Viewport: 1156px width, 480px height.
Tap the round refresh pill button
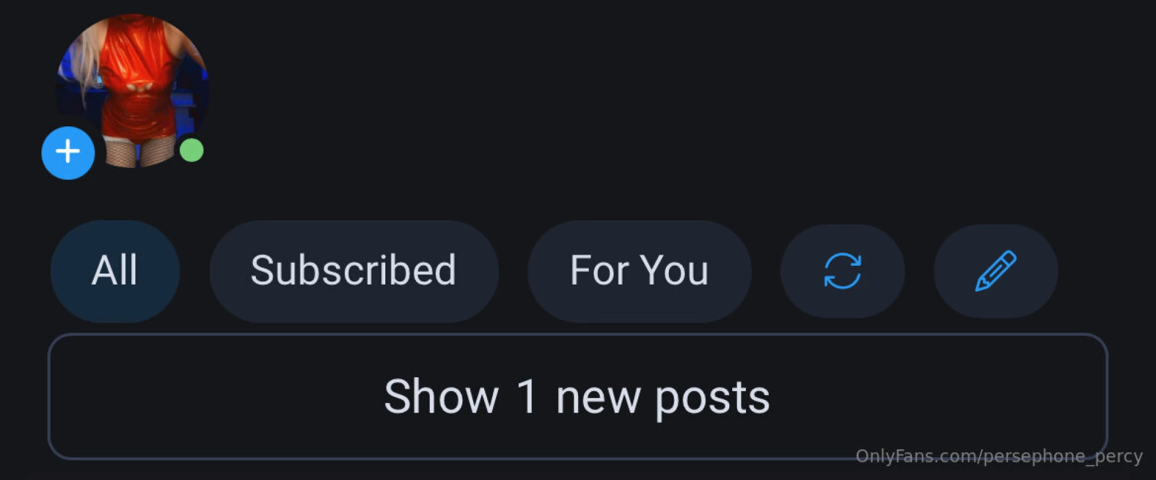pos(842,271)
